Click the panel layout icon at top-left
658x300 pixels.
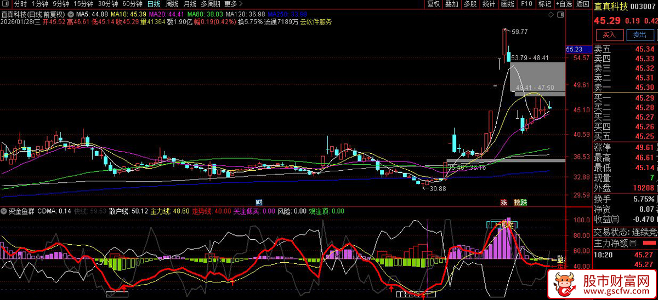[7, 4]
